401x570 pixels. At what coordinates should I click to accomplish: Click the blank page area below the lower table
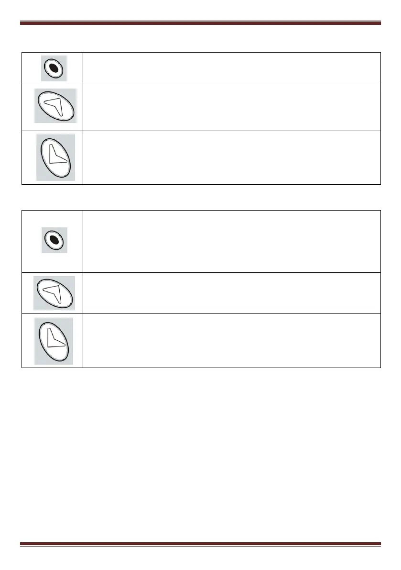tap(200, 454)
